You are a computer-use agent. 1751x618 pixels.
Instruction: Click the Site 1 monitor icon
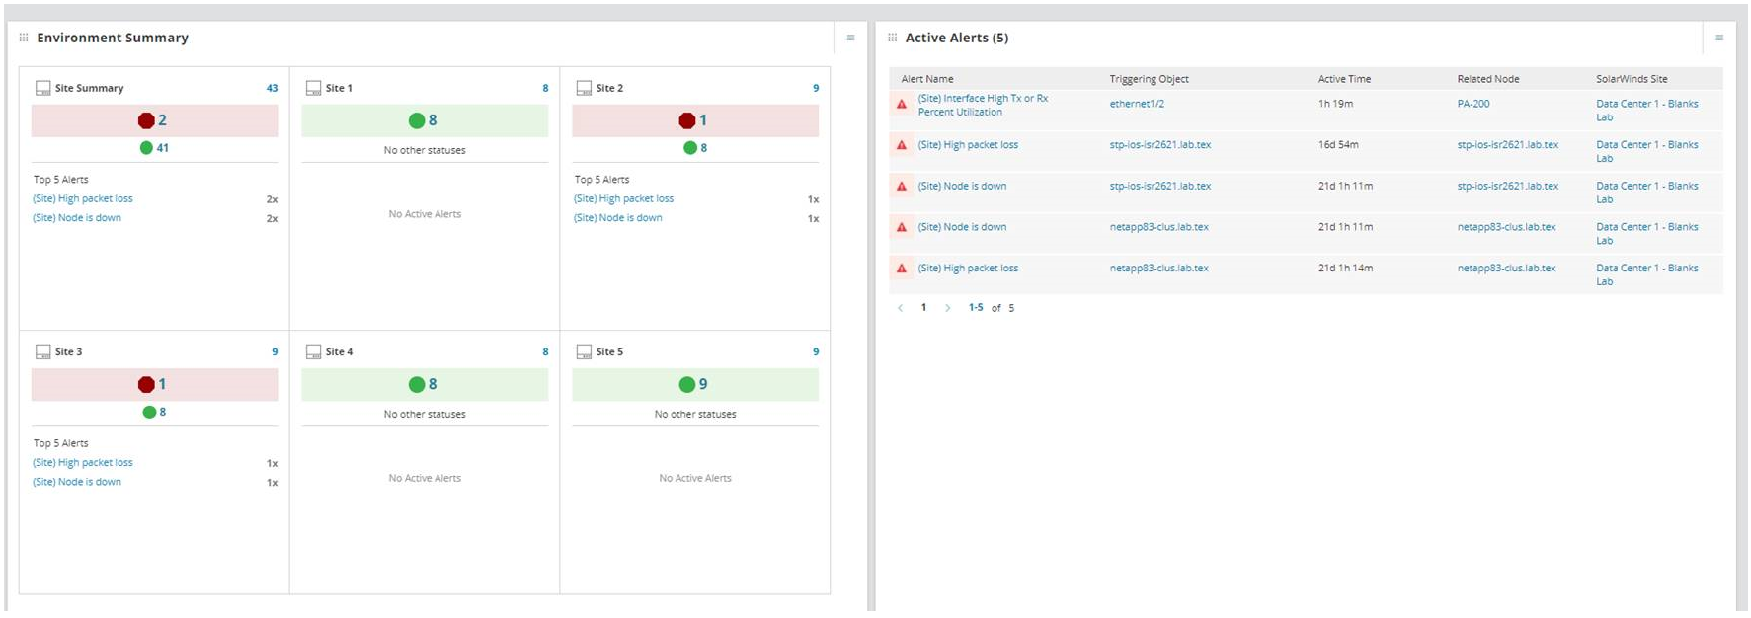(313, 88)
